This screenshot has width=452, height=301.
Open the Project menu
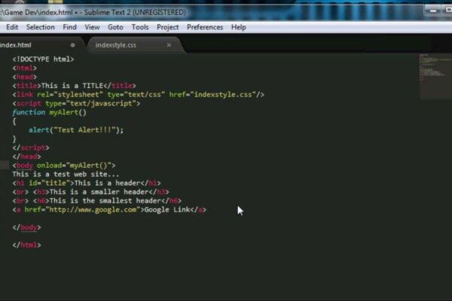[168, 27]
